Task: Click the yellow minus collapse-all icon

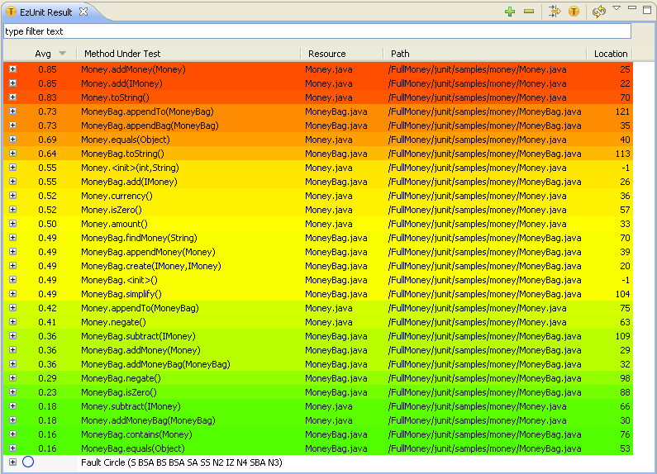Action: 529,12
